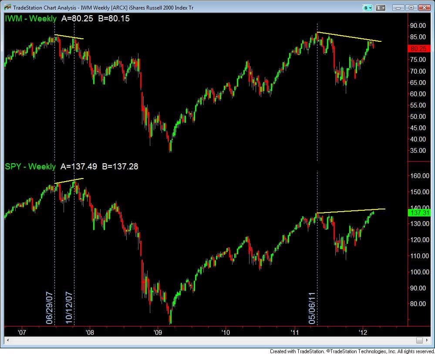The width and height of the screenshot is (435, 354).
Task: Minimize the Chart Analysis window
Action: (x=398, y=7)
